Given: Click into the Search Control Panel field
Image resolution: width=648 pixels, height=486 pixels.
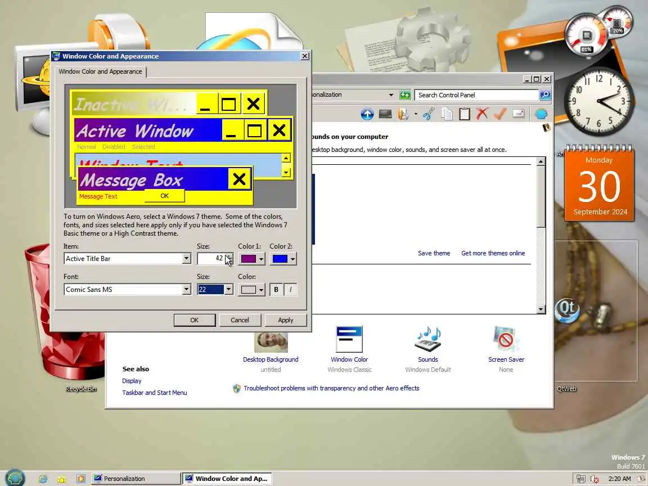Looking at the screenshot, I should point(476,95).
